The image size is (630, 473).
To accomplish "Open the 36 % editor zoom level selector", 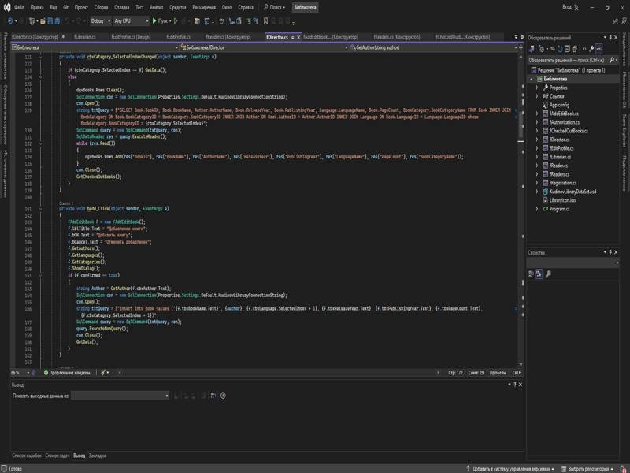I will (x=17, y=372).
